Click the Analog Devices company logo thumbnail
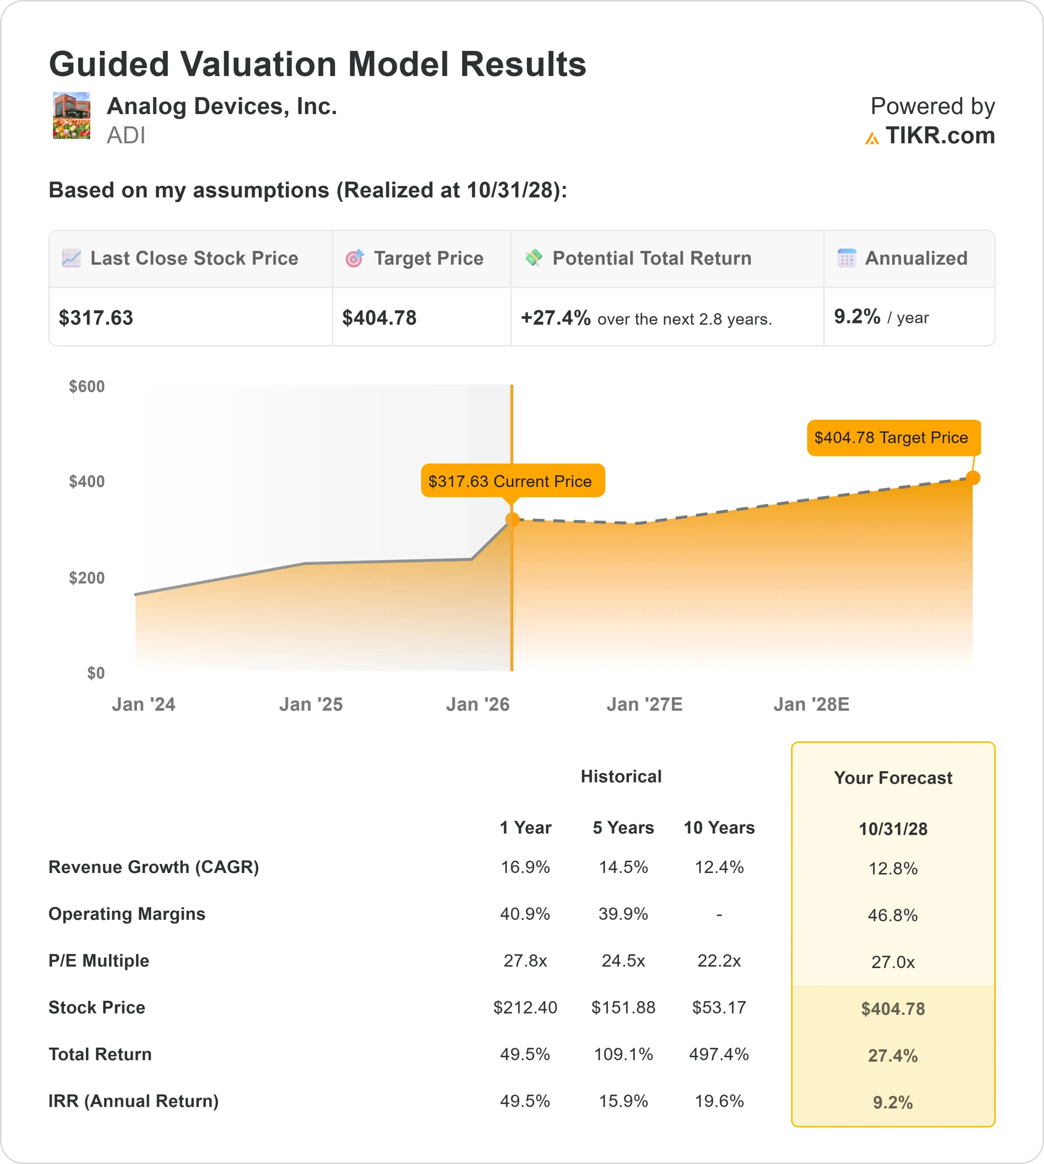This screenshot has height=1164, width=1044. [x=72, y=115]
